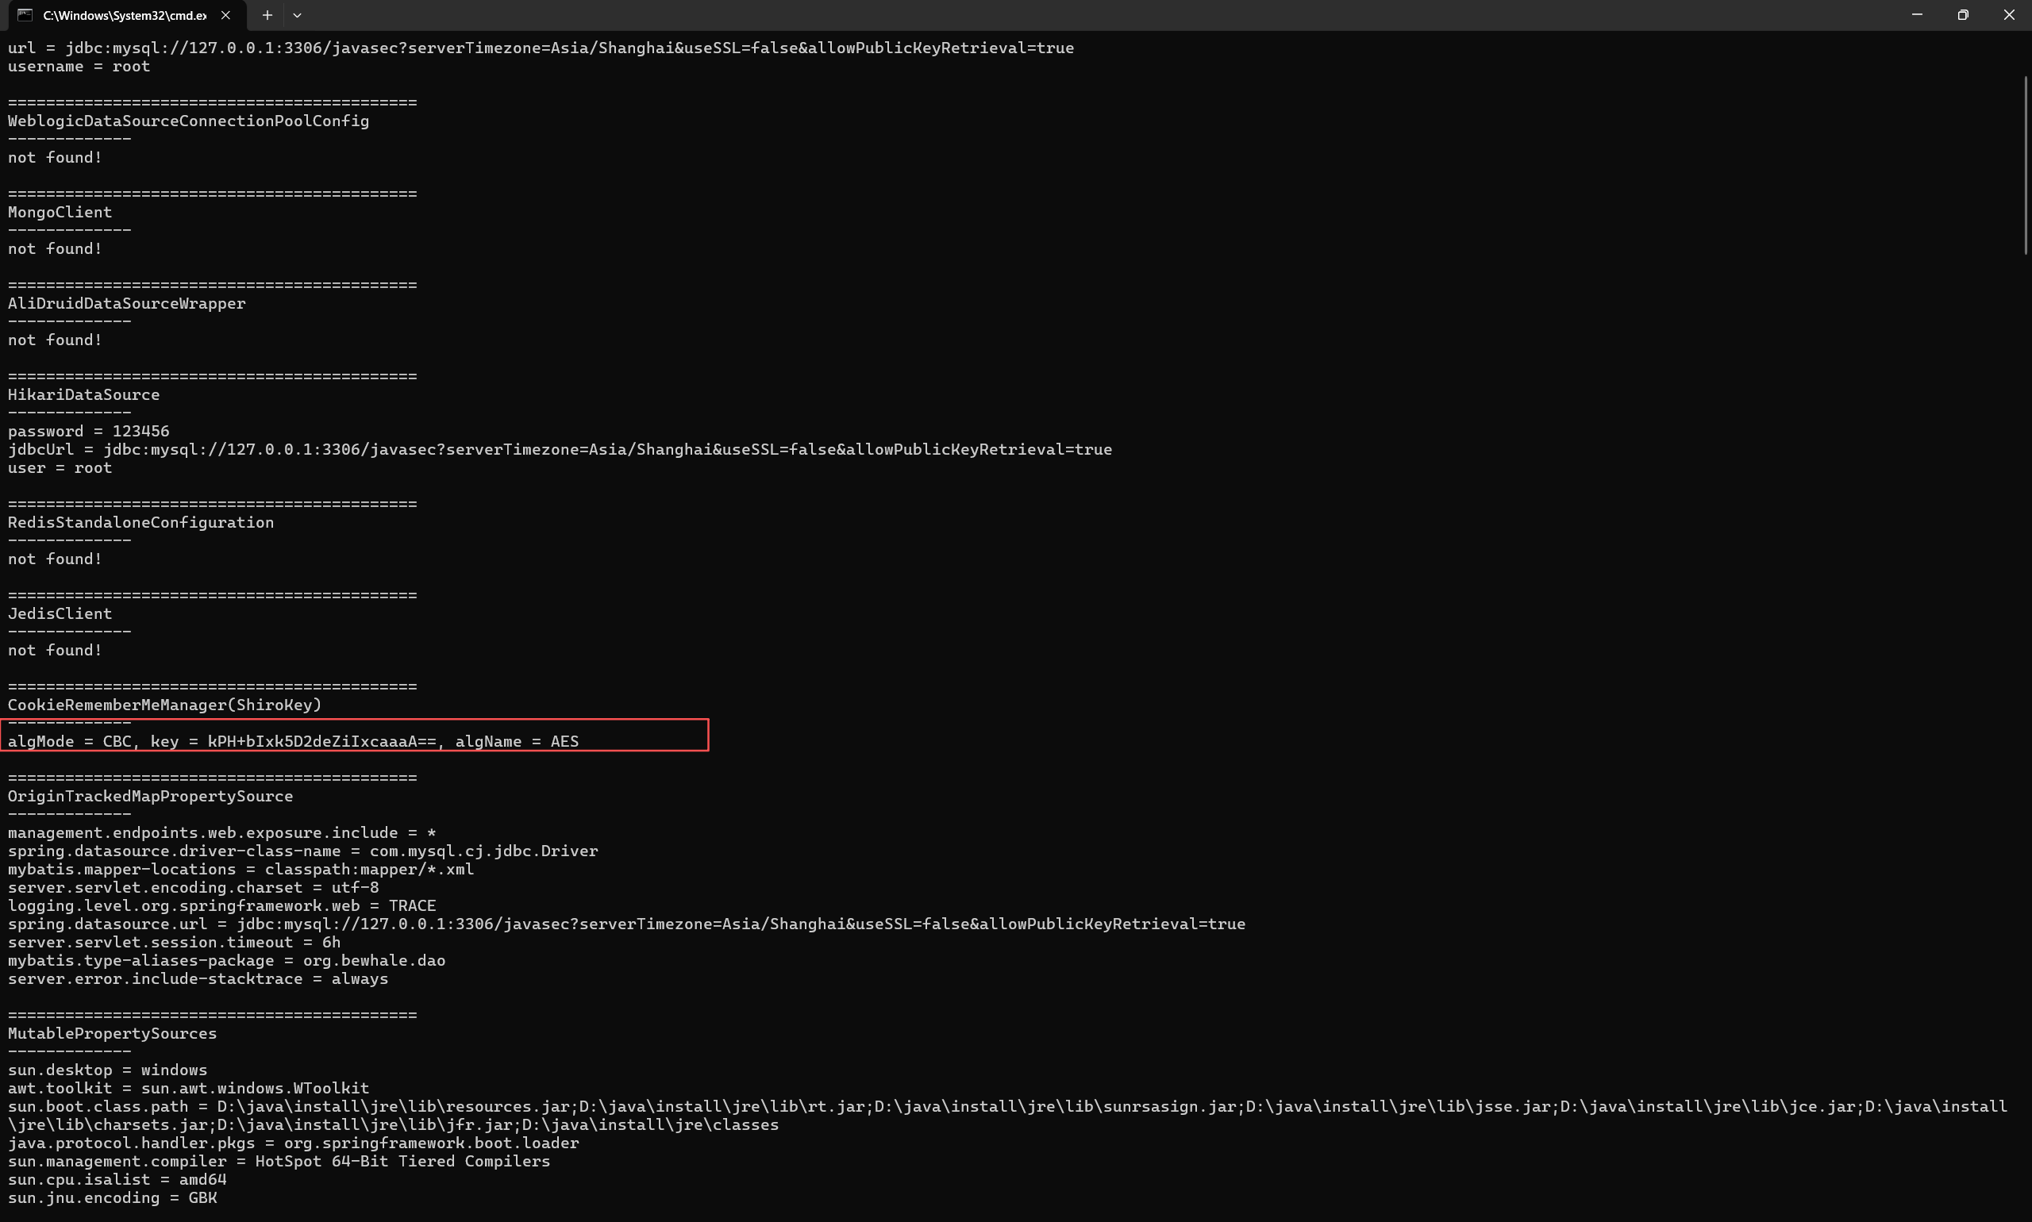Click the server.servlet.session.timeout = 6h line
The image size is (2032, 1222).
tap(174, 942)
